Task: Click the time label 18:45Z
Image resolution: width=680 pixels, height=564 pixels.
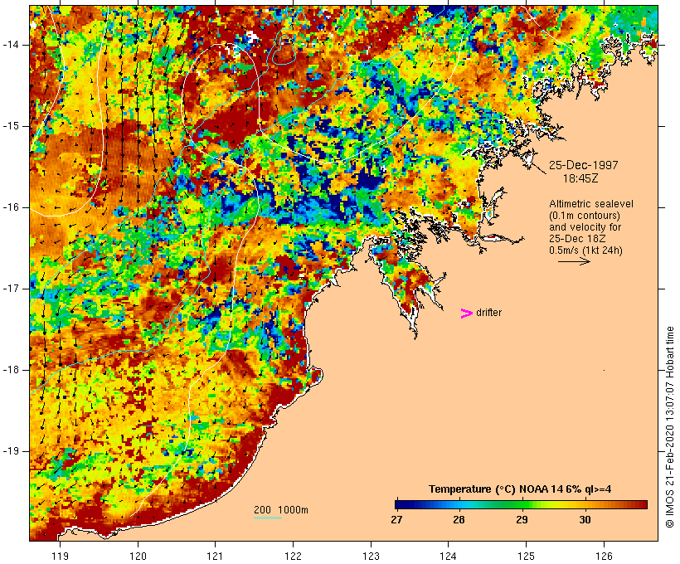Action: pyautogui.click(x=580, y=178)
